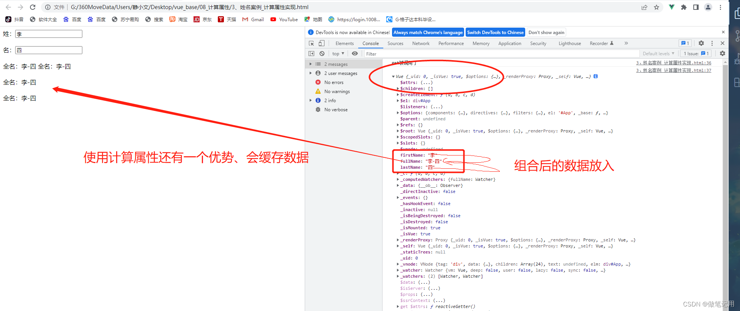
Task: Toggle the console sidebar icon
Action: (x=312, y=53)
